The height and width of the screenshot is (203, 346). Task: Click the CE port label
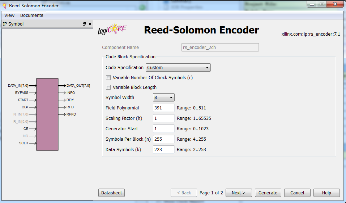point(26,129)
